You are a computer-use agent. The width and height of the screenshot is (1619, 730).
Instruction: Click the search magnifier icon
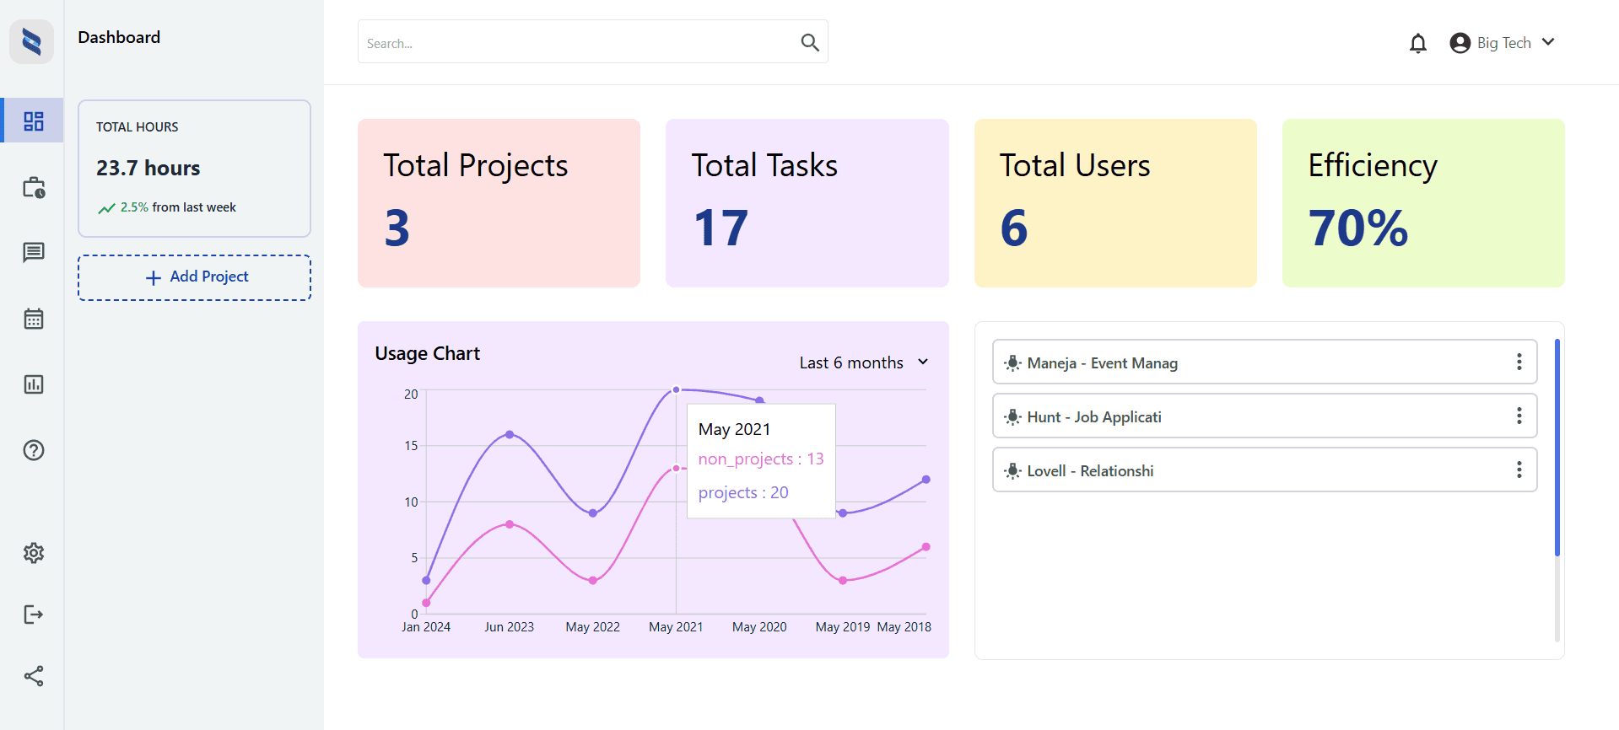(809, 42)
